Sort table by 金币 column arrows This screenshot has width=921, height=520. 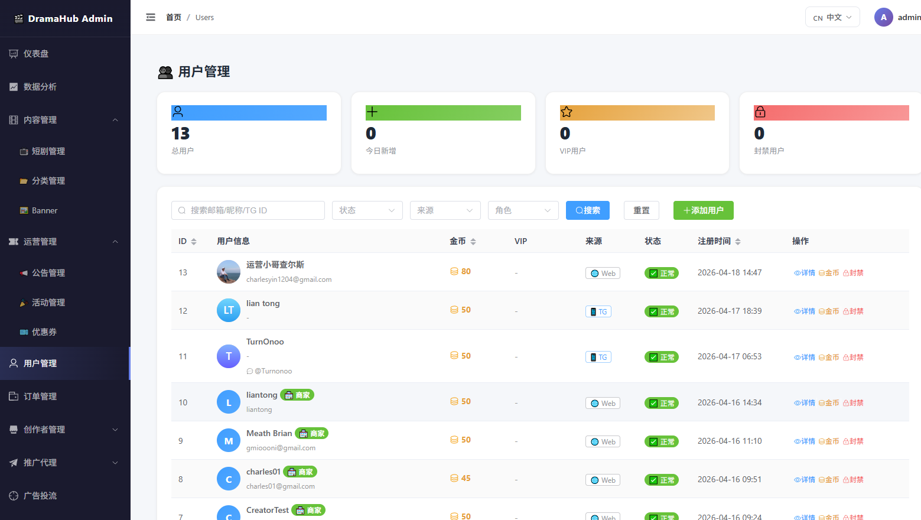click(x=473, y=241)
